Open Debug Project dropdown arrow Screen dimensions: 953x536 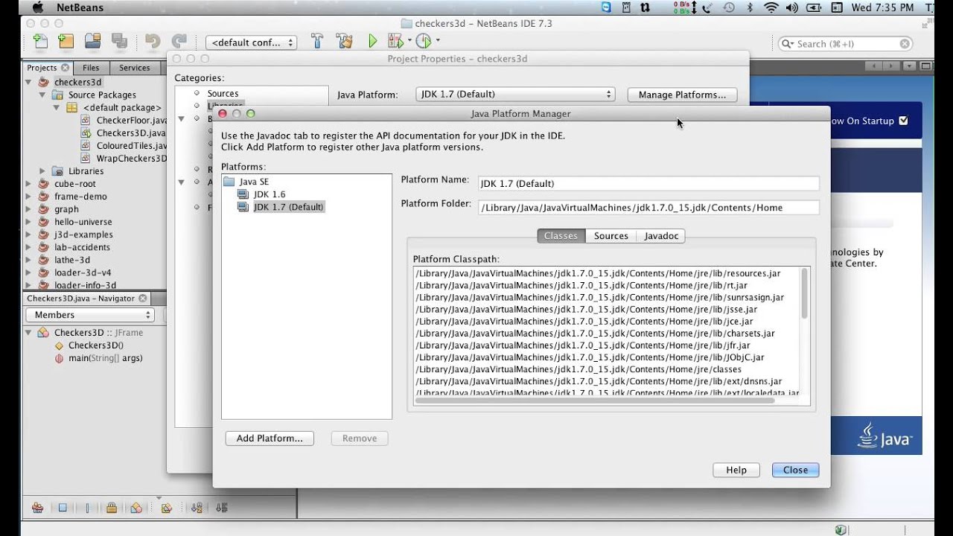[x=409, y=42]
